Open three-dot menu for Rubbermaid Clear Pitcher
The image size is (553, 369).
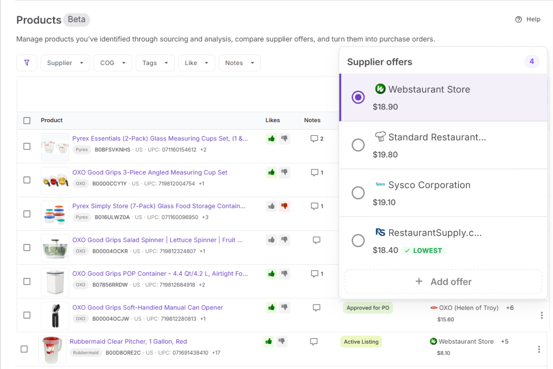(539, 350)
